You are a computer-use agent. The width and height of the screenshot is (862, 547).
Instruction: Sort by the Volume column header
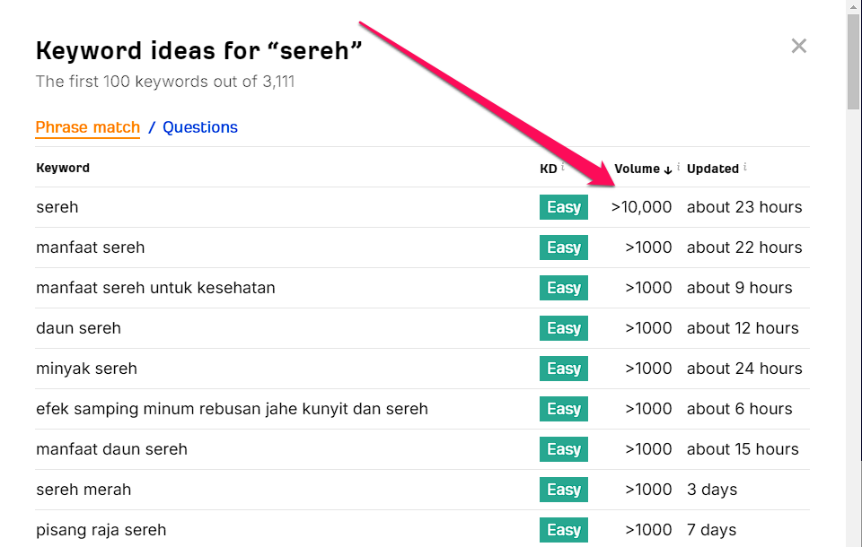(638, 169)
